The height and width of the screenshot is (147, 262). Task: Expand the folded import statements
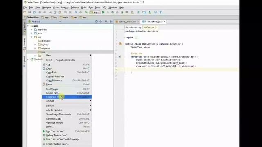point(136,38)
